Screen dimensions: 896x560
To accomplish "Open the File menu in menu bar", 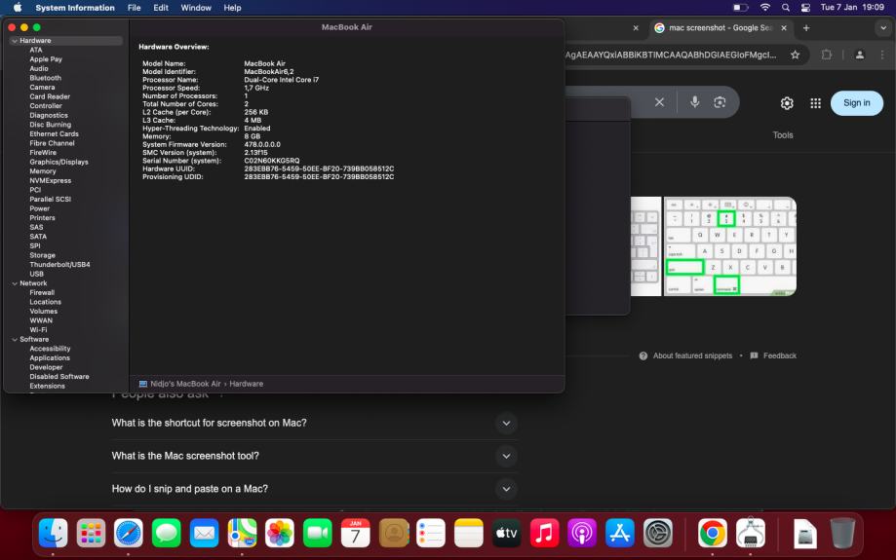I will 134,8.
